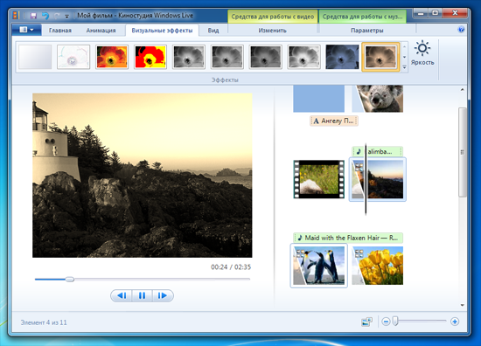Move effects gallery down one row
The width and height of the screenshot is (481, 346).
pyautogui.click(x=404, y=57)
